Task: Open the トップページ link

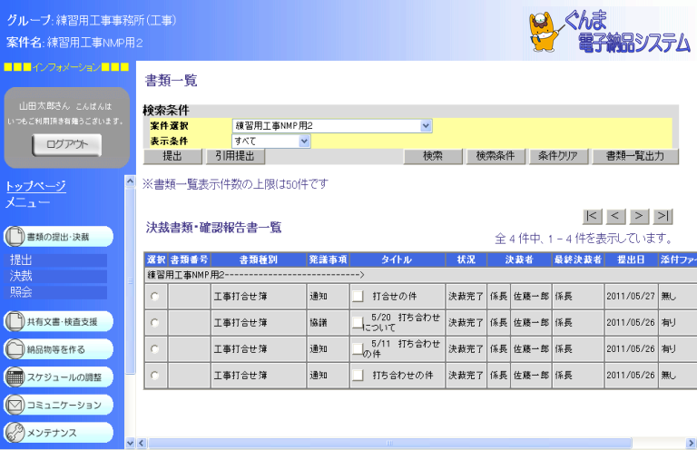Action: [x=36, y=186]
